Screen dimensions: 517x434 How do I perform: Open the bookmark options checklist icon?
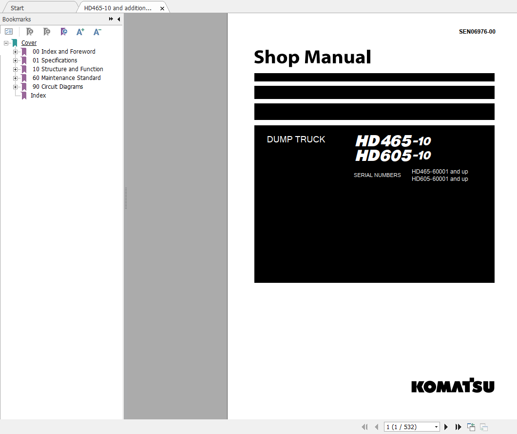(9, 32)
